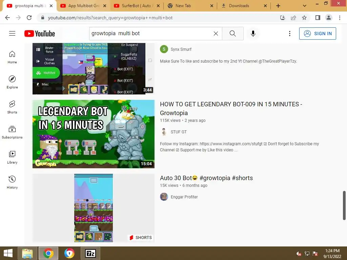347x260 pixels.
Task: Open Home in the sidebar
Action: click(x=12, y=57)
